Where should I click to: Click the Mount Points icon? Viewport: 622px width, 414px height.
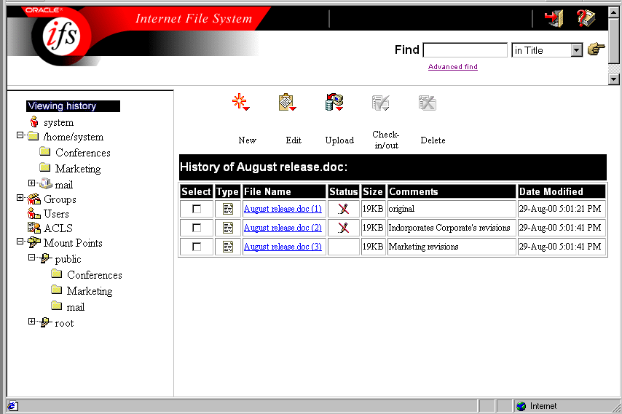[x=34, y=242]
